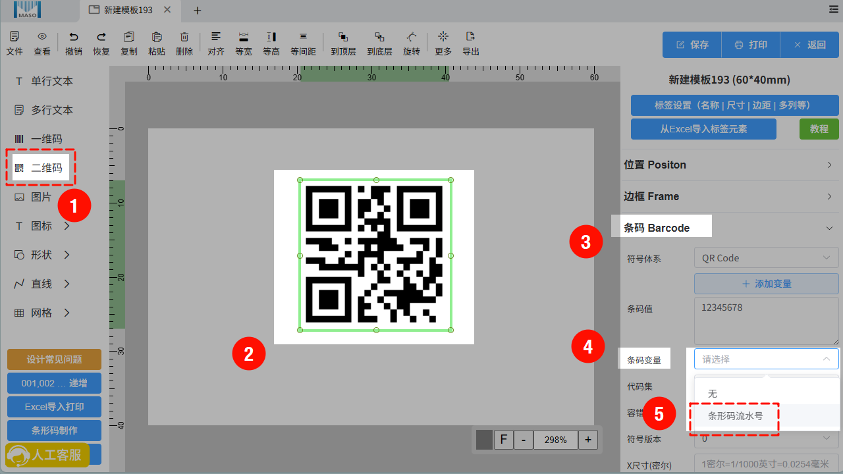Switch to the 新建模板193 tab
Viewport: 843px width, 474px height.
[128, 10]
